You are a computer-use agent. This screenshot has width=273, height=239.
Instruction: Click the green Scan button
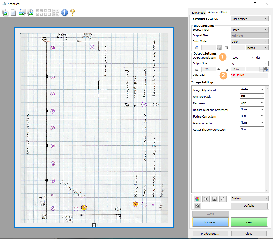coord(249,222)
